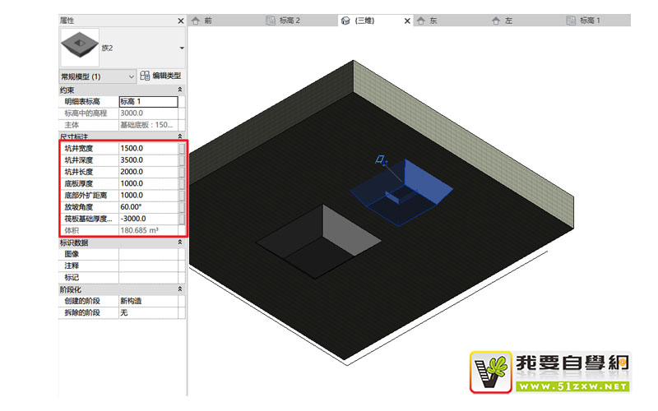Click the associate-parameter button beside 坑井深度
Screen dimensions: 658x411
point(182,160)
